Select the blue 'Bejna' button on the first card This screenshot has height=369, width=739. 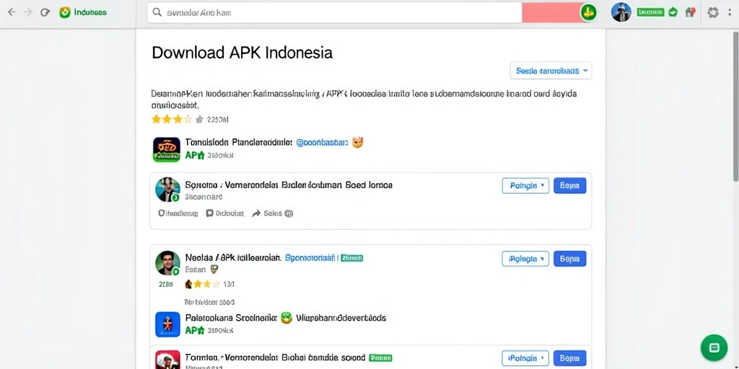pos(570,185)
